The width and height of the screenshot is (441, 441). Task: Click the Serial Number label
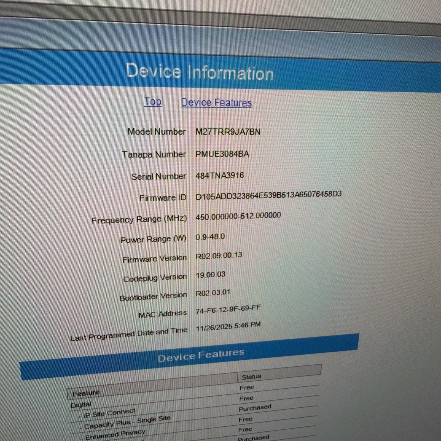click(x=158, y=176)
